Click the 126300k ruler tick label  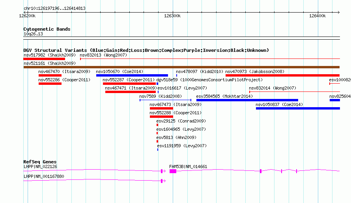pos(172,16)
